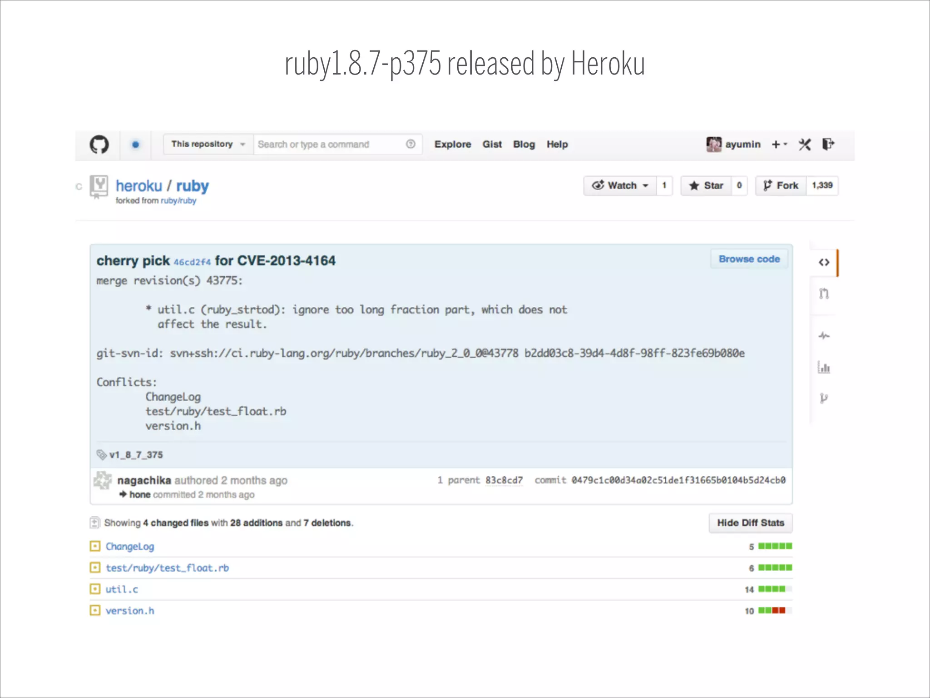Click the test_float.rb modified file icon
930x698 pixels.
tap(95, 567)
